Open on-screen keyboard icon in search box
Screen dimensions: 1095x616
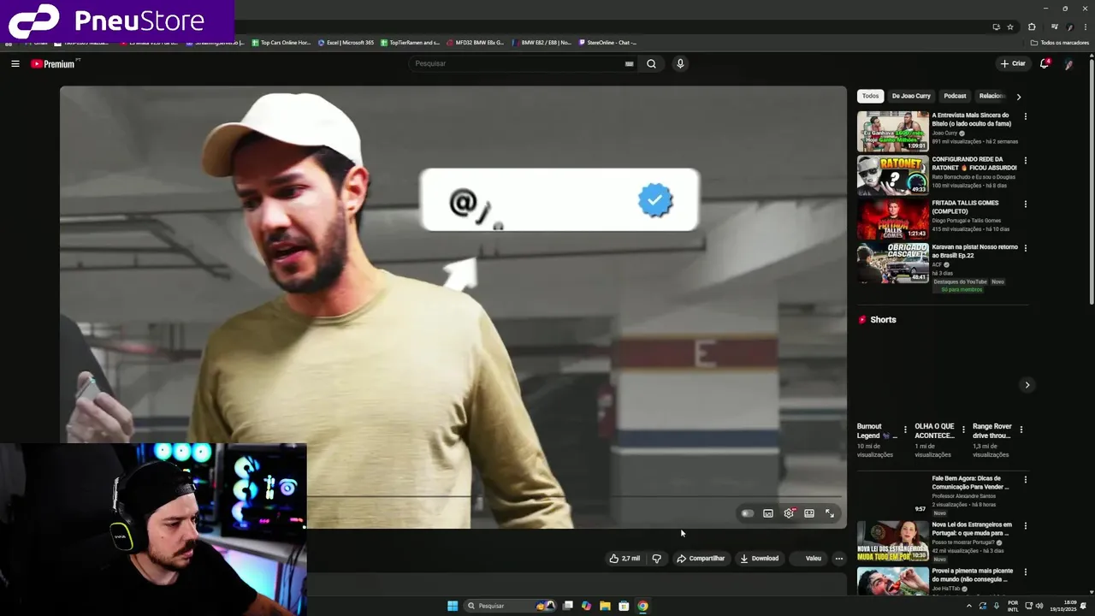(630, 63)
